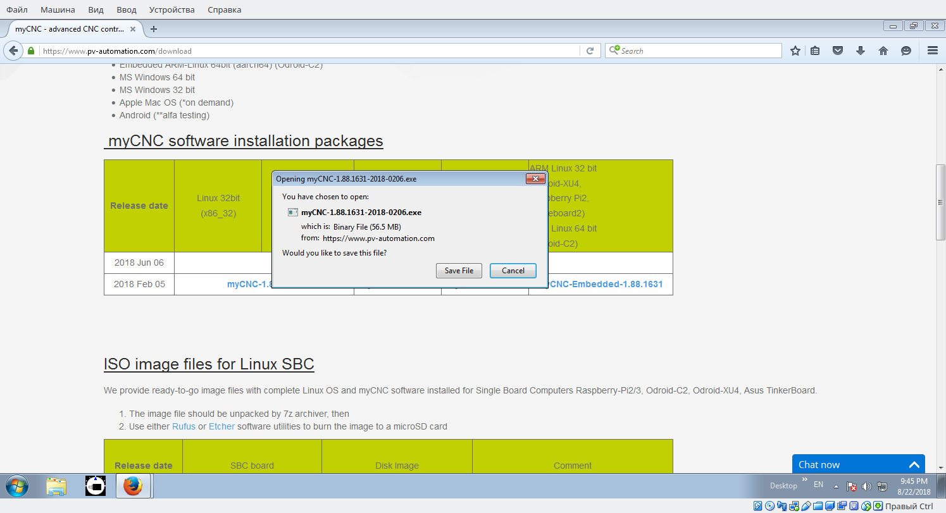Click the Pocket icon in toolbar

[x=838, y=51]
